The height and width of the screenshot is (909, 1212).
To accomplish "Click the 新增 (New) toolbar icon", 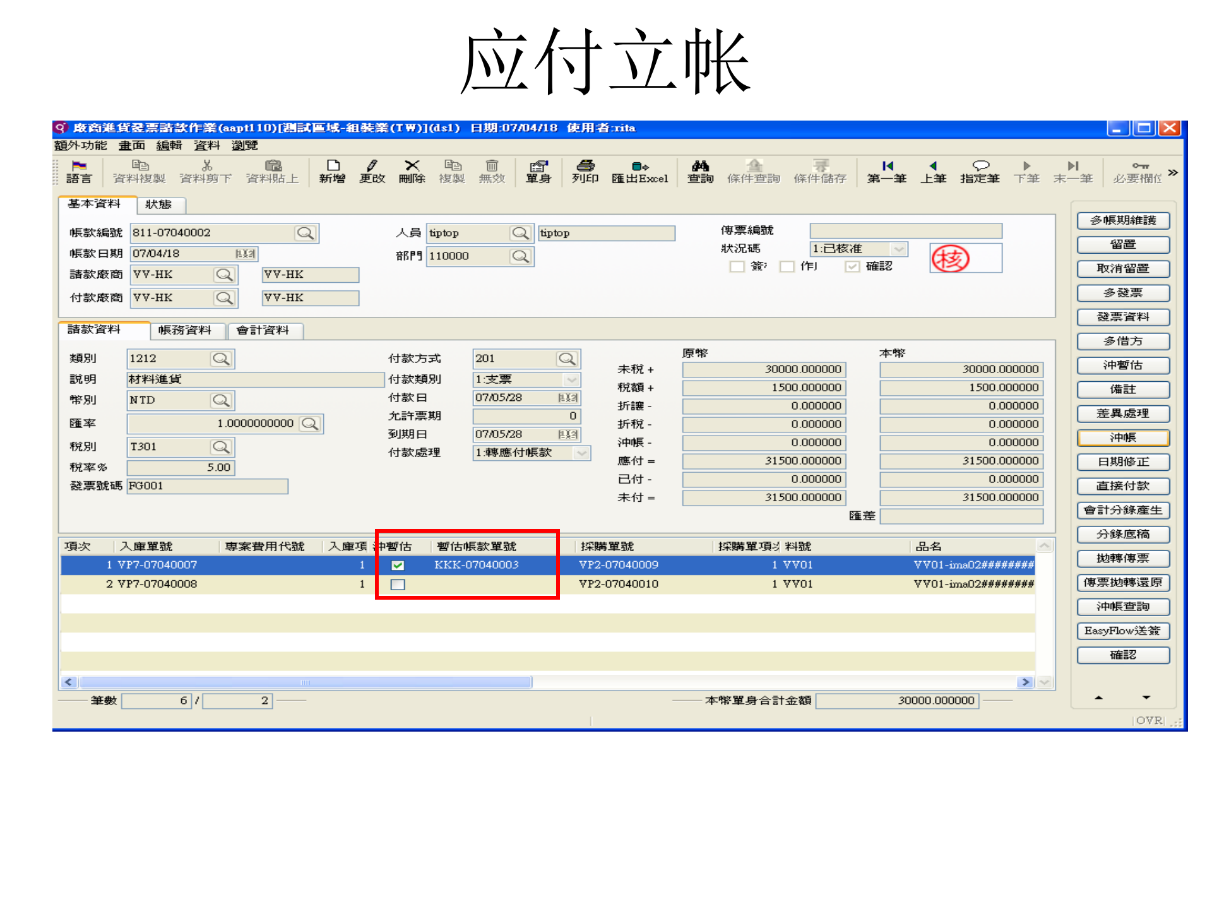I will pos(332,172).
